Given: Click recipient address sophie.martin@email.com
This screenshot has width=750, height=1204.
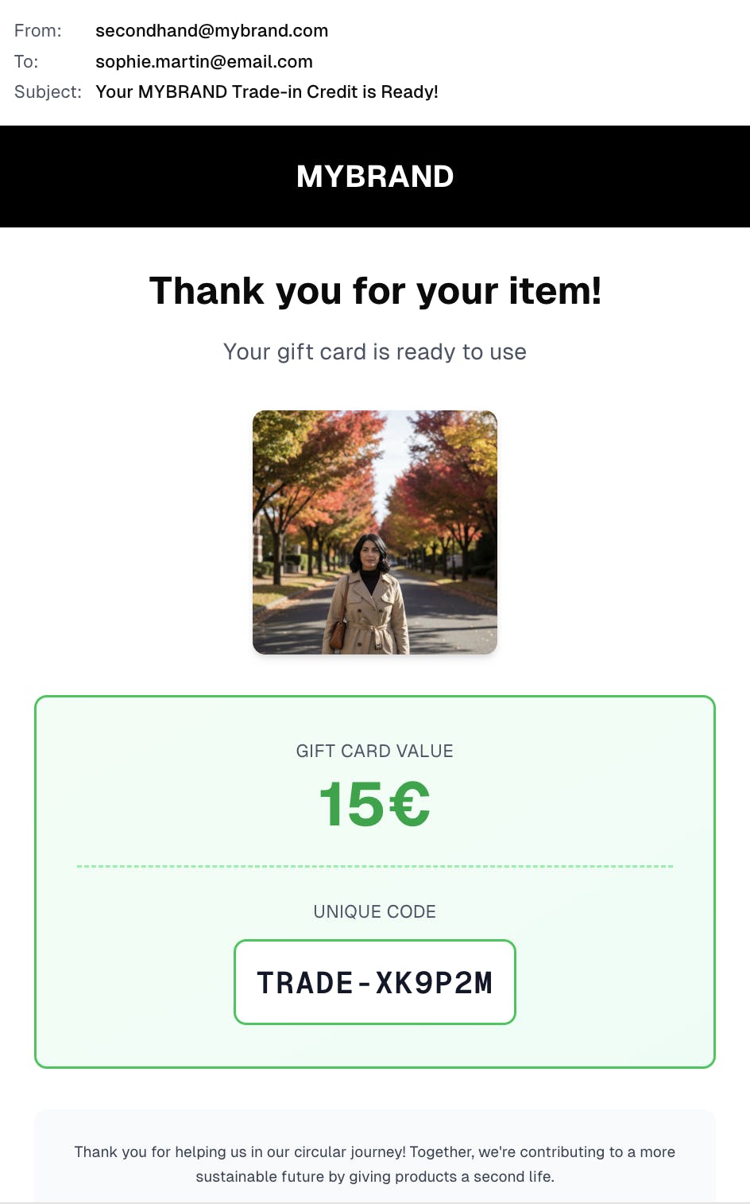Looking at the screenshot, I should pyautogui.click(x=203, y=62).
